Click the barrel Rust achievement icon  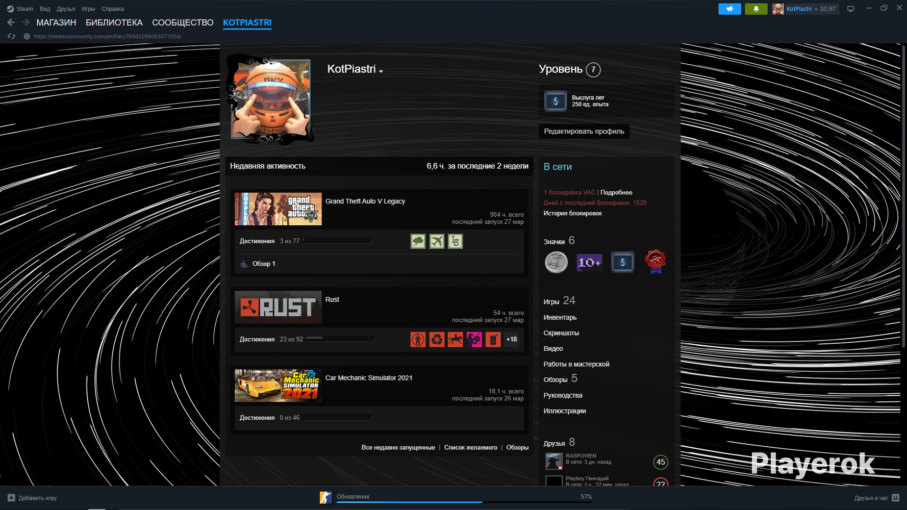coord(493,339)
